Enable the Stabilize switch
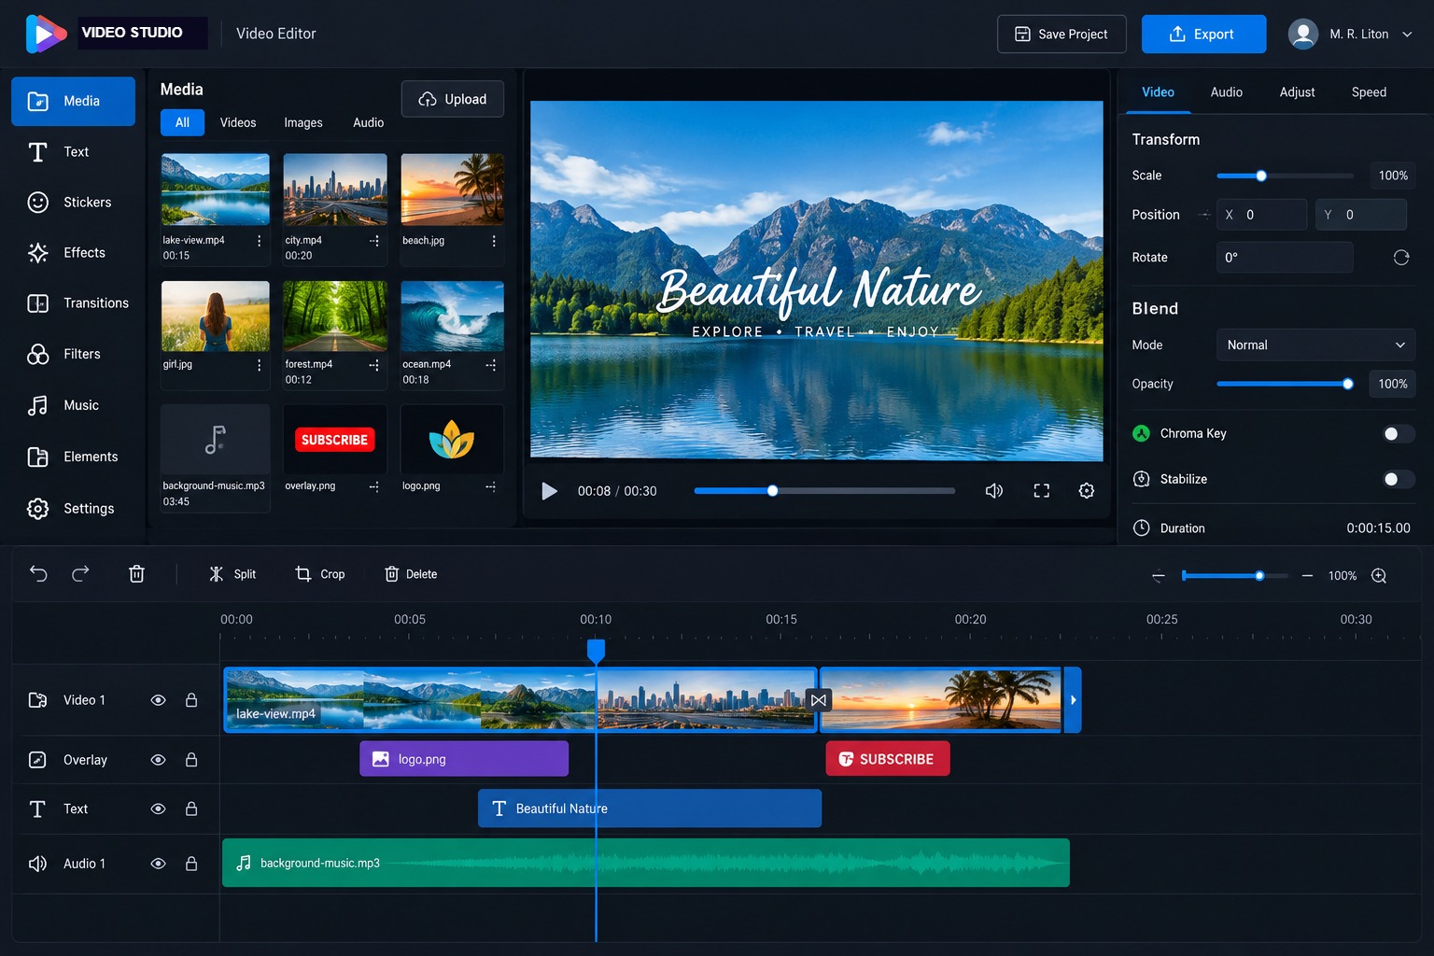 click(1399, 480)
